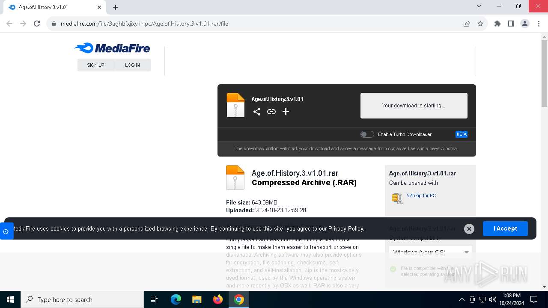Click the upload date 2024-10-23 12:59:28
Image resolution: width=548 pixels, height=308 pixels.
tap(280, 210)
